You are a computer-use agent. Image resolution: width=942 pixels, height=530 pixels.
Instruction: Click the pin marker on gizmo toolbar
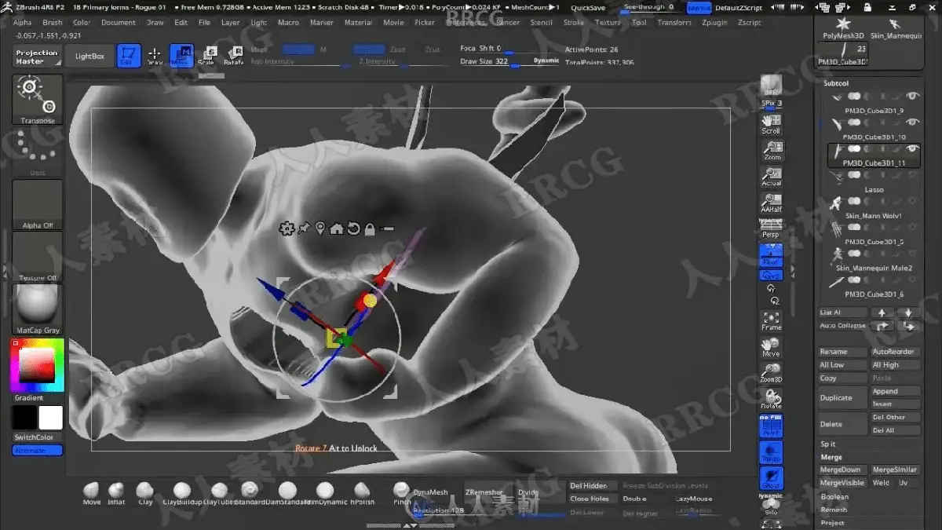(320, 228)
